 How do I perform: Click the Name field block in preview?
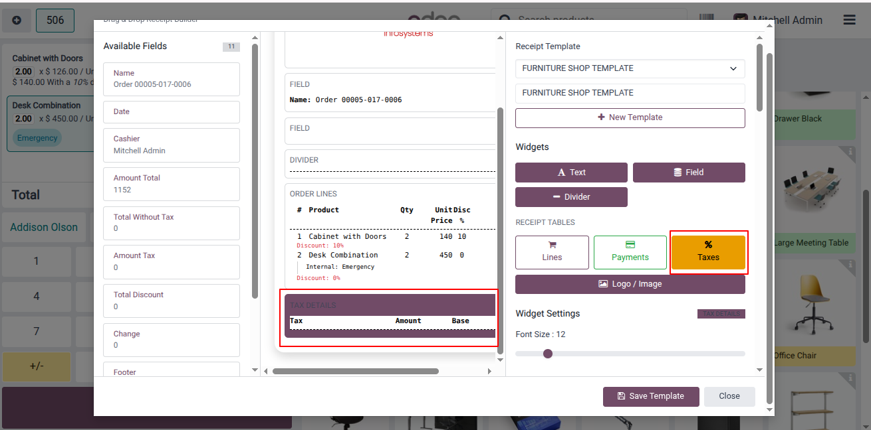(x=390, y=93)
